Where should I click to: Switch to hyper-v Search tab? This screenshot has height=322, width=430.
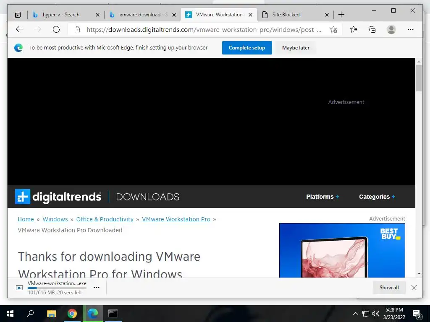[x=61, y=15]
